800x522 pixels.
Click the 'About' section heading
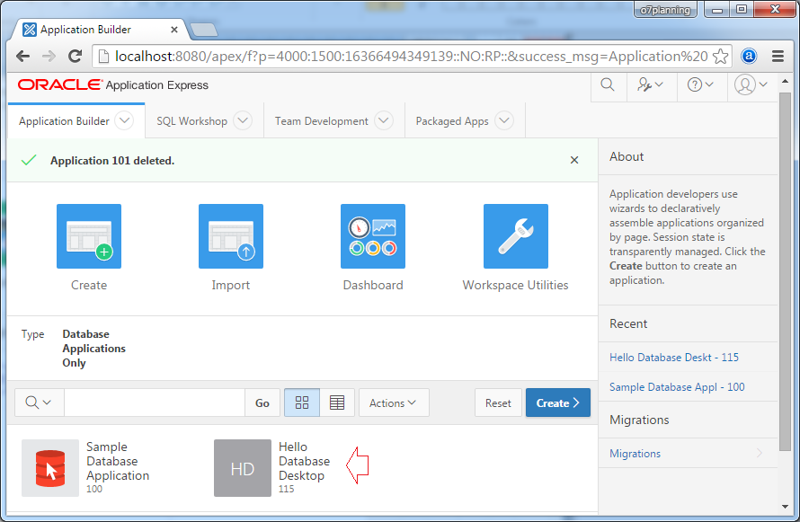[x=627, y=156]
